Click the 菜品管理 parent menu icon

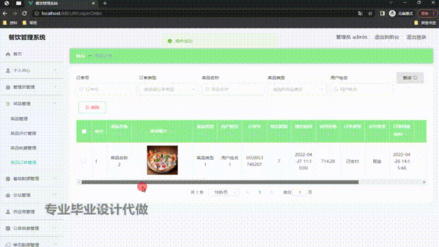(x=8, y=104)
